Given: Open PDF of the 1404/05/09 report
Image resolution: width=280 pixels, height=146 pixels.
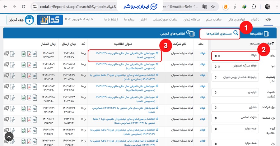Looking at the screenshot, I should 29,65.
